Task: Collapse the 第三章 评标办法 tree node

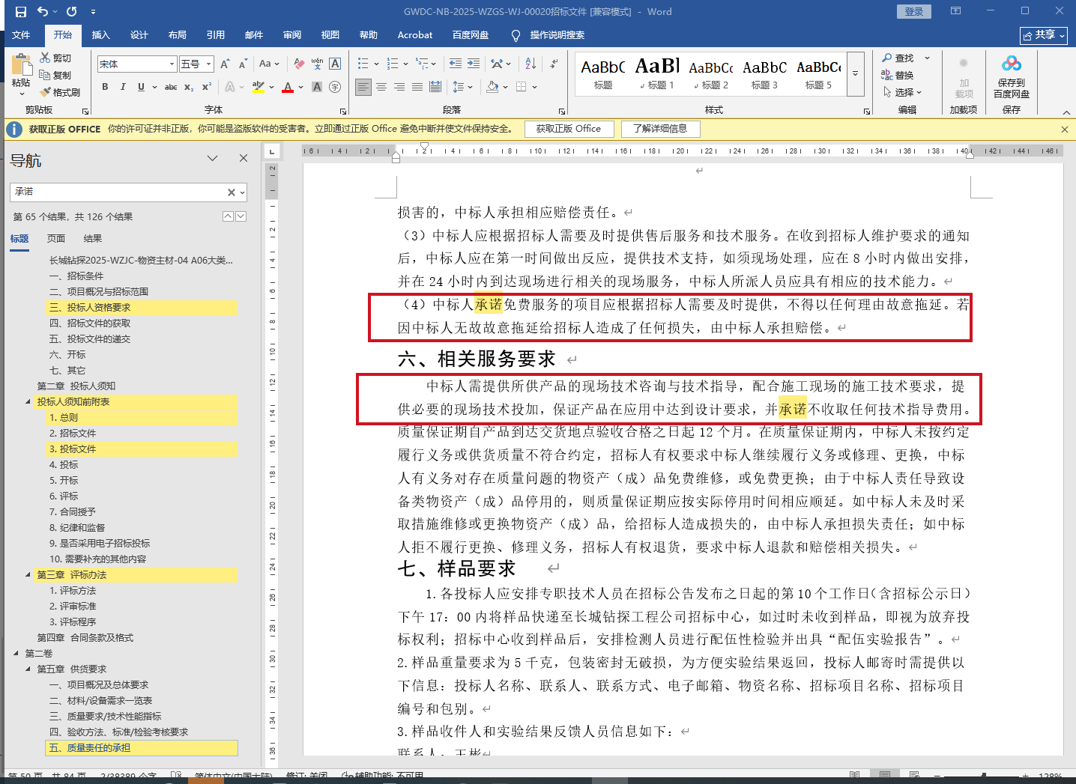Action: point(28,575)
